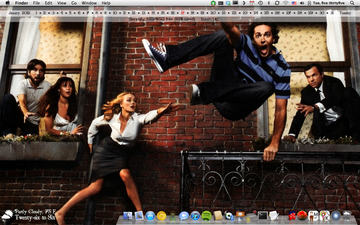360x225 pixels.
Task: Open the Apple menu
Action: pos(8,3)
